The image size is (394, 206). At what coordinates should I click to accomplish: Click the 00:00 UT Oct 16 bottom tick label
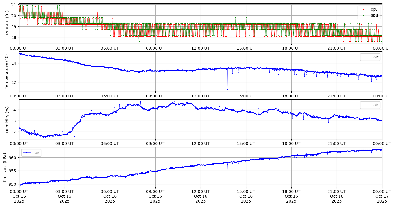coord(19,196)
